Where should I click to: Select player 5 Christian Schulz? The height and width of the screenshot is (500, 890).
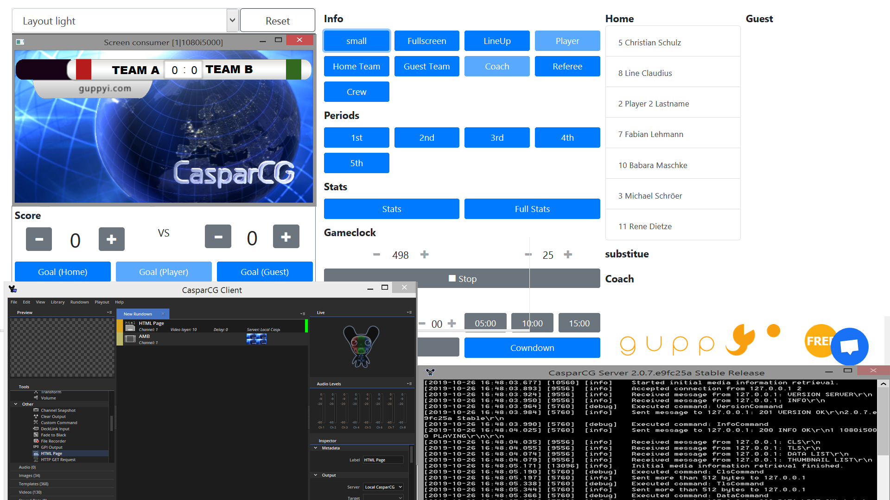pyautogui.click(x=673, y=42)
